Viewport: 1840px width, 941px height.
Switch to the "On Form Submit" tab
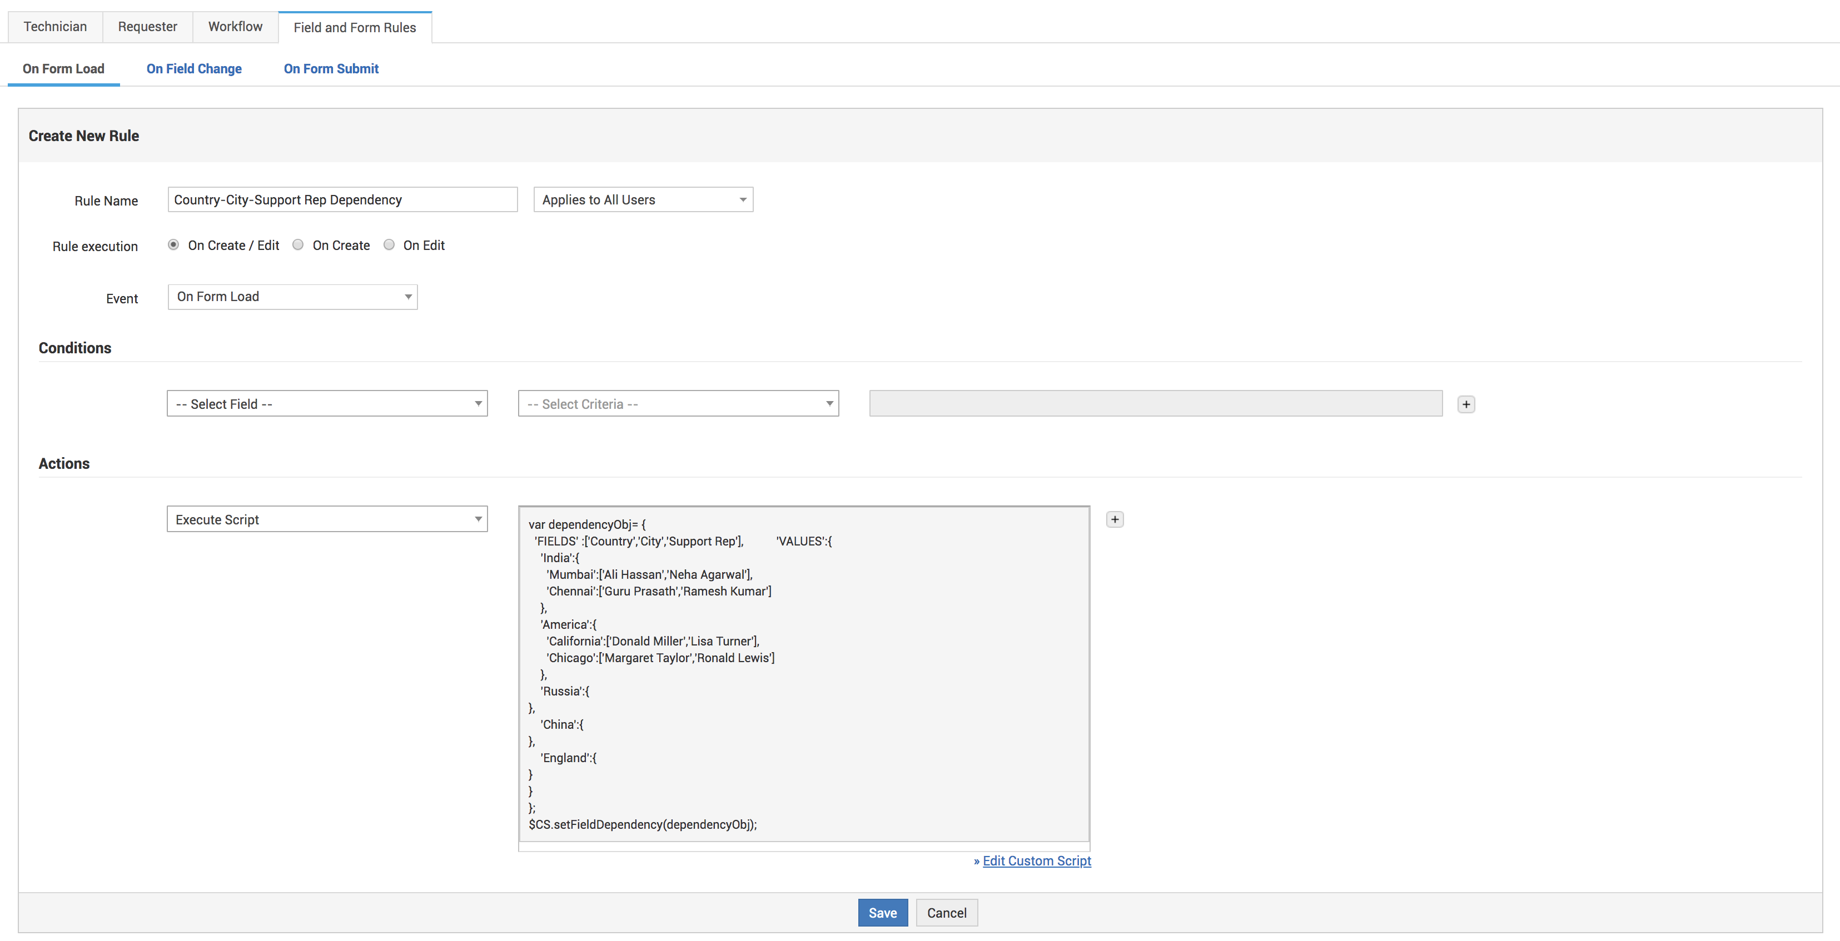point(331,68)
